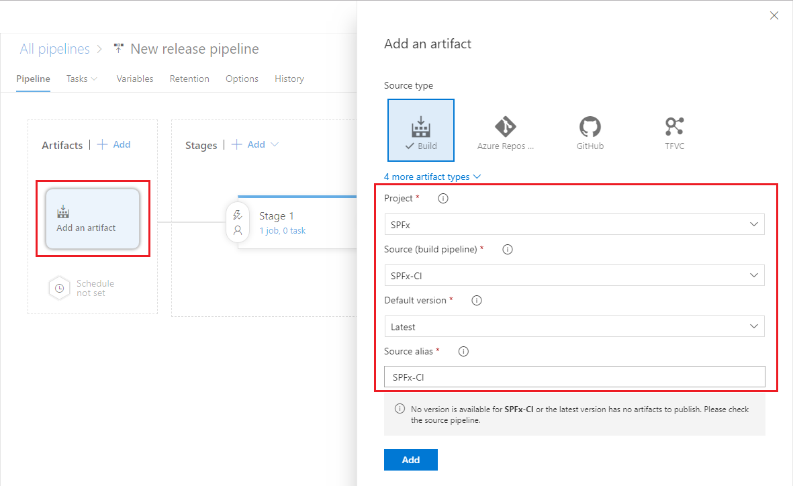Switch to the Variables tab
793x486 pixels.
[135, 79]
